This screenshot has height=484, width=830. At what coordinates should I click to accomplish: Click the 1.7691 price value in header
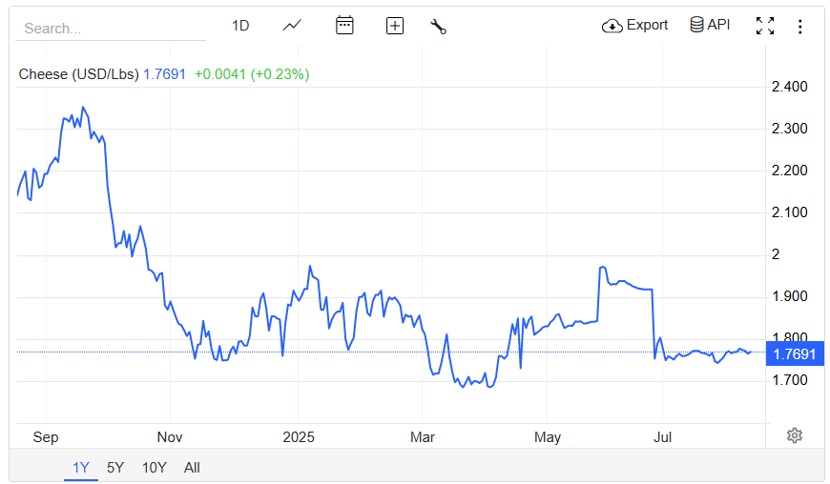(165, 74)
